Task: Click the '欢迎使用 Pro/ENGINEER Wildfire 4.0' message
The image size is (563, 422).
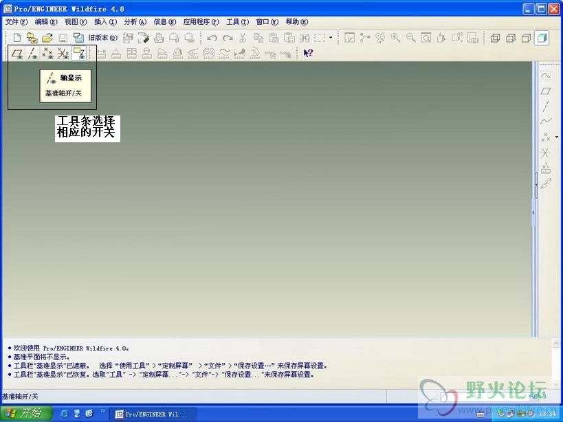Action: click(71, 348)
